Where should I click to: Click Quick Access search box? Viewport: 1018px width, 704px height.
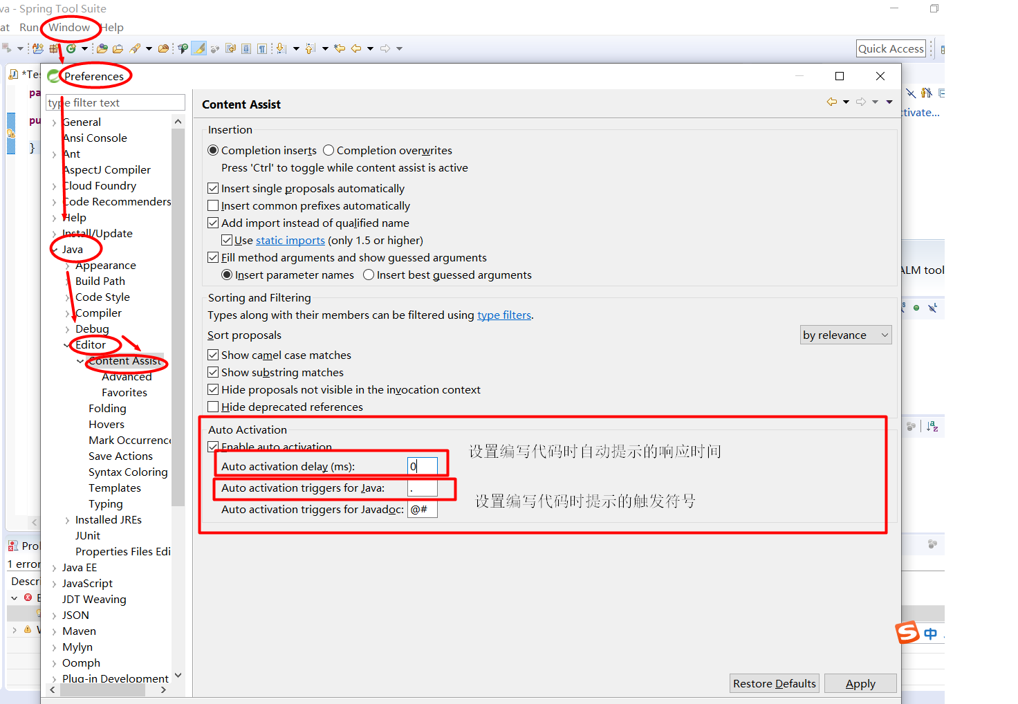click(891, 48)
